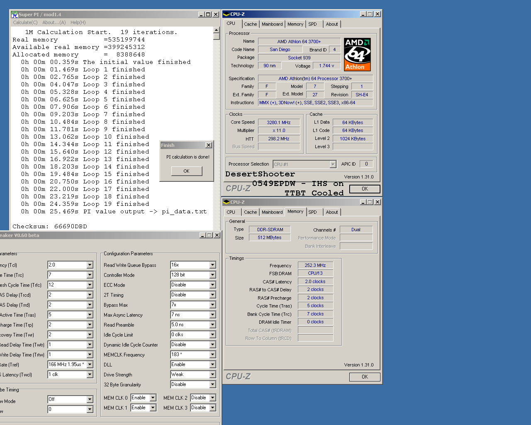This screenshot has width=531, height=425.
Task: Expand the Read Write Queue Bypass dropdown
Action: point(213,265)
